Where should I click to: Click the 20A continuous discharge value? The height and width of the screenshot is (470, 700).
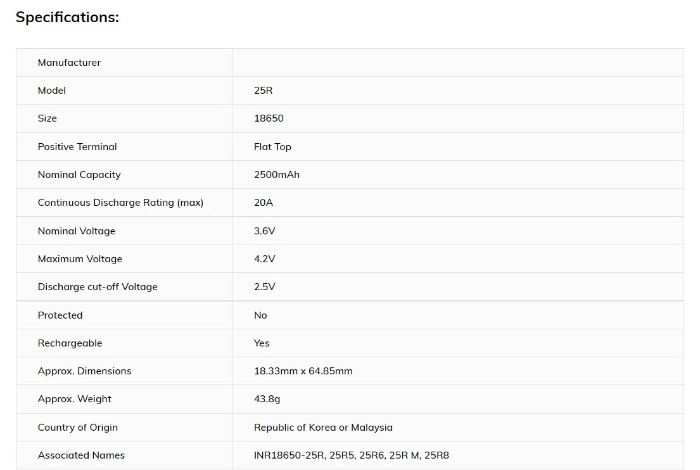click(263, 203)
